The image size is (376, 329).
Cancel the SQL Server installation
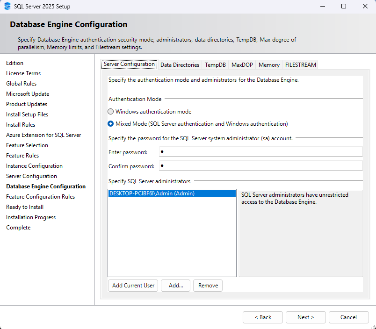(x=348, y=317)
